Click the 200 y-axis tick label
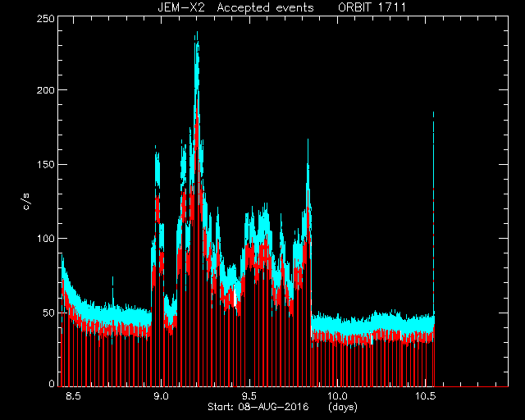 [45, 90]
